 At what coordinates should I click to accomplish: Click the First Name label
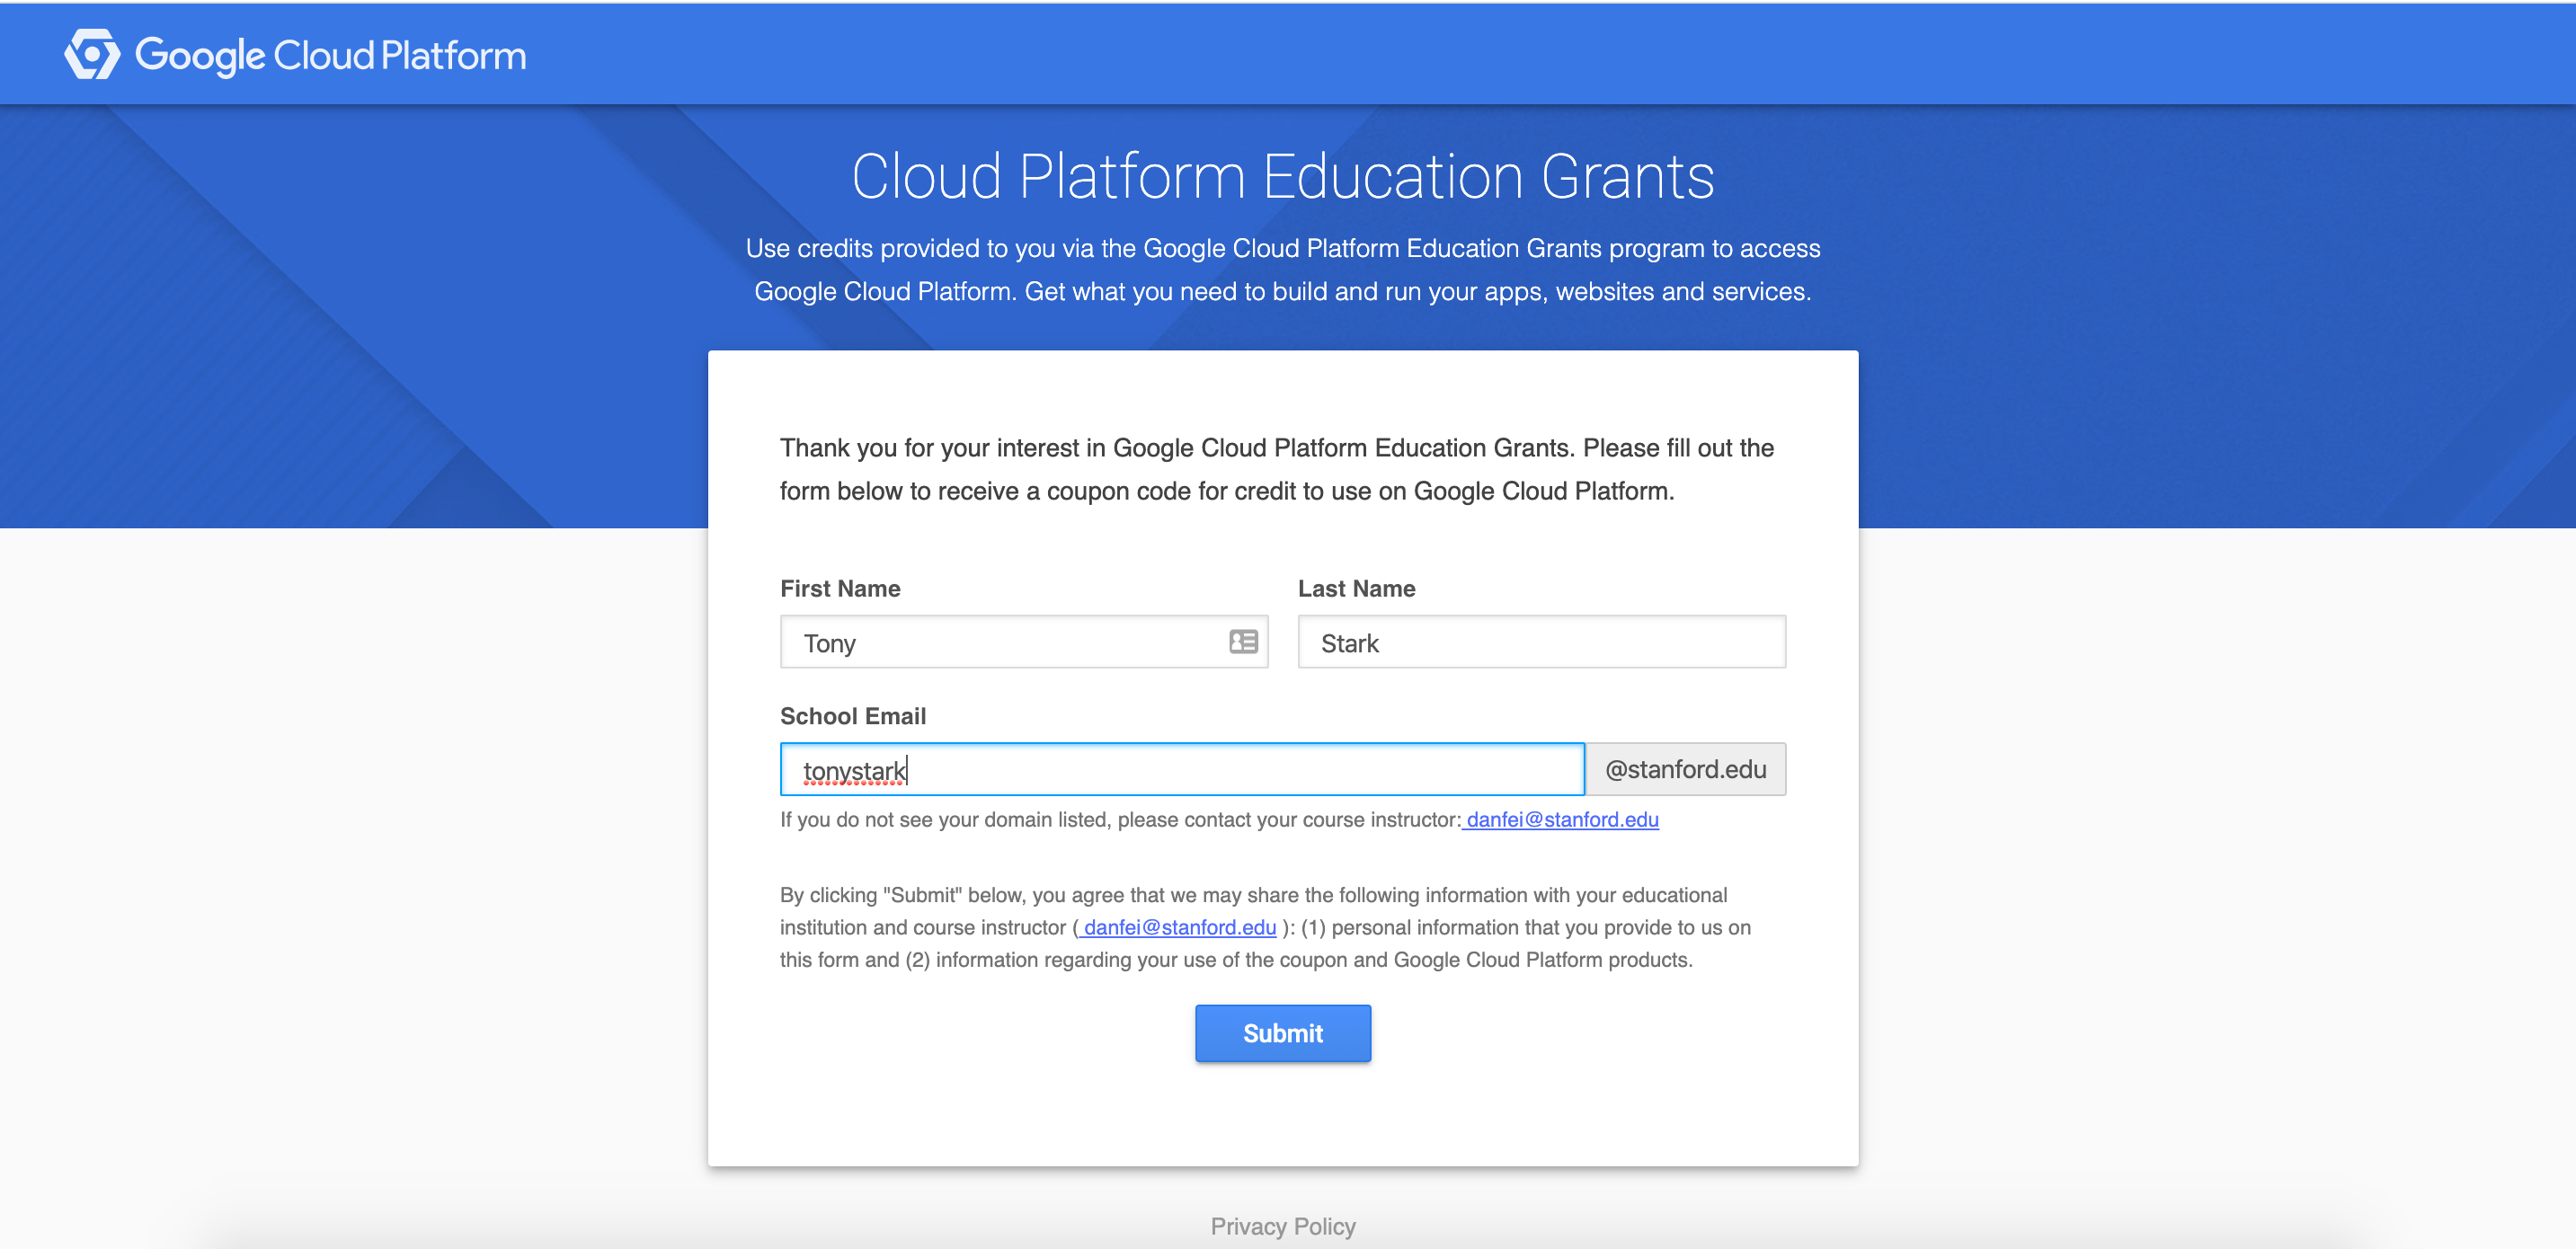pos(840,589)
